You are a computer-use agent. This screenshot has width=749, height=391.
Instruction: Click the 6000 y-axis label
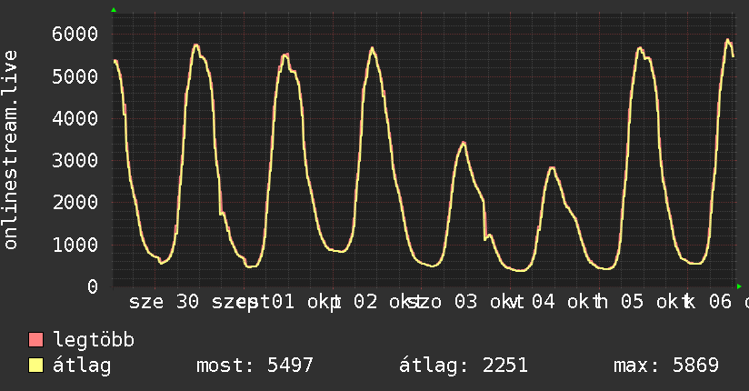(75, 34)
